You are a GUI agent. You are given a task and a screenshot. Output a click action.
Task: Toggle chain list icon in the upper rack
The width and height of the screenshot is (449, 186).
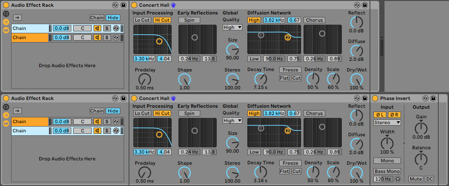(6, 22)
